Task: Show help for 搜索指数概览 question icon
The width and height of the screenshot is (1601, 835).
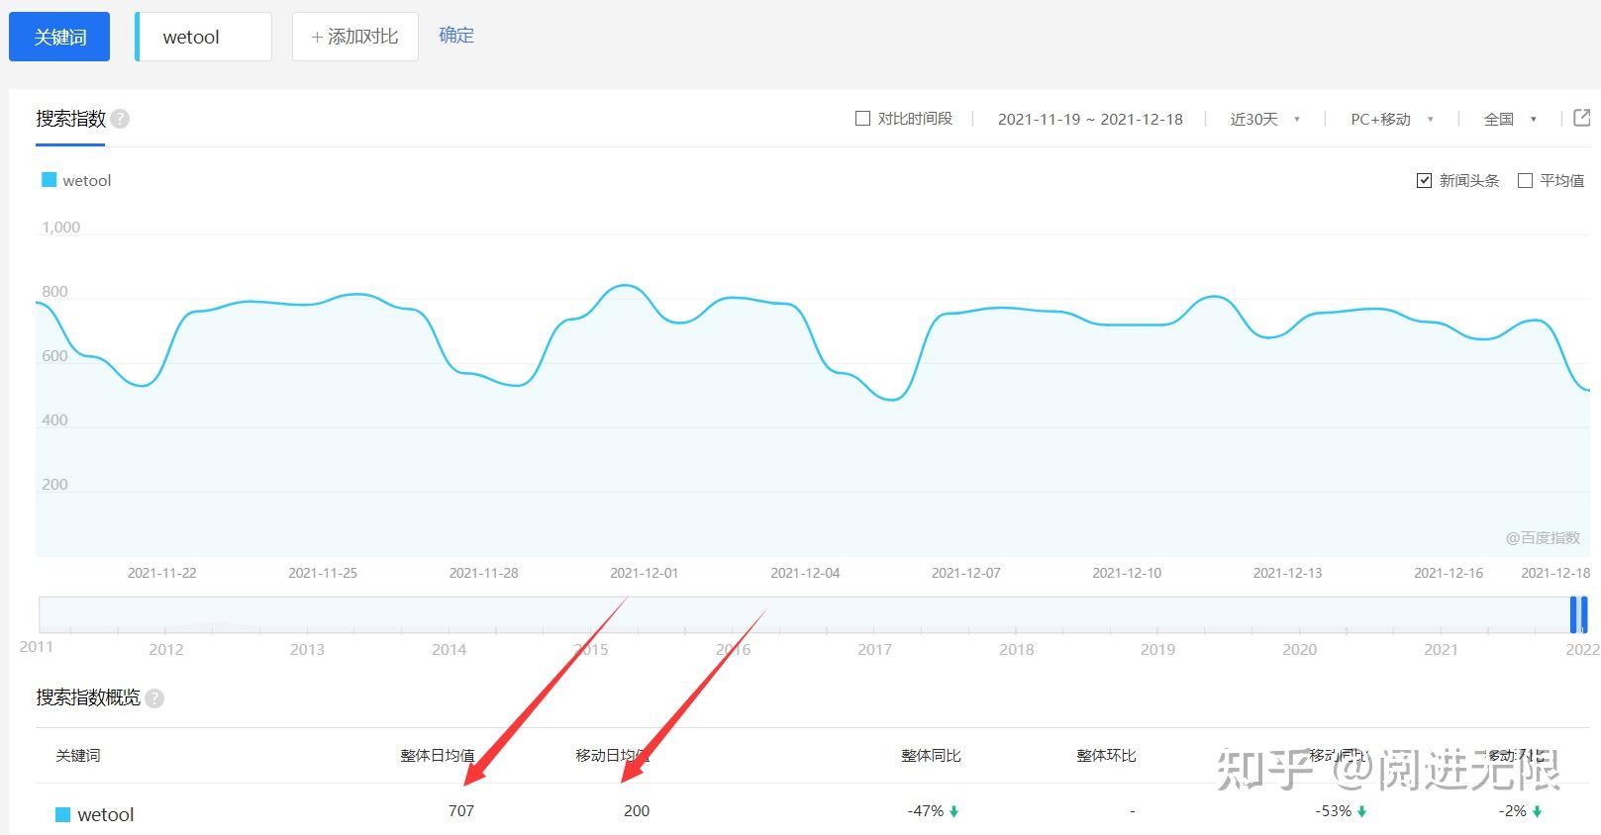Action: click(x=154, y=698)
